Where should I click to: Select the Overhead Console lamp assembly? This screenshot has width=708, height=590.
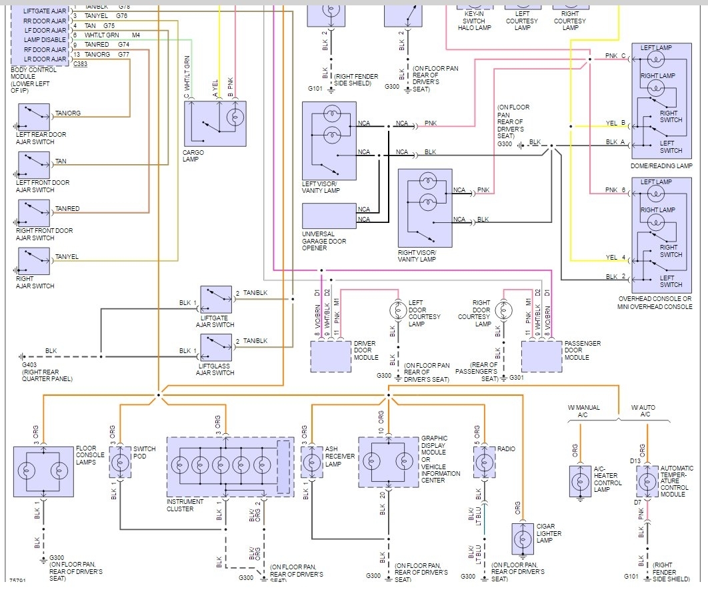coord(661,235)
